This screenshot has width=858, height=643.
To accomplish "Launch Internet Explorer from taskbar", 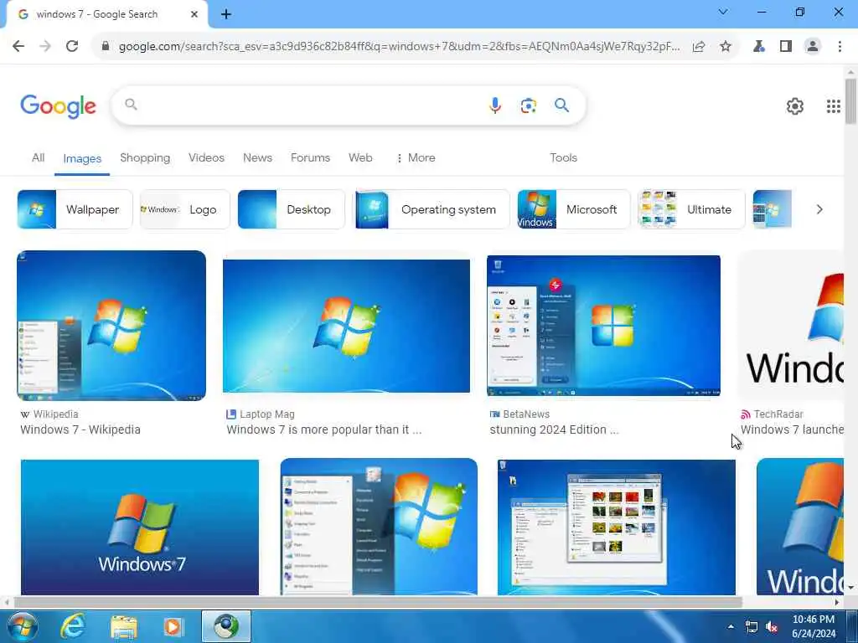I will tap(73, 626).
